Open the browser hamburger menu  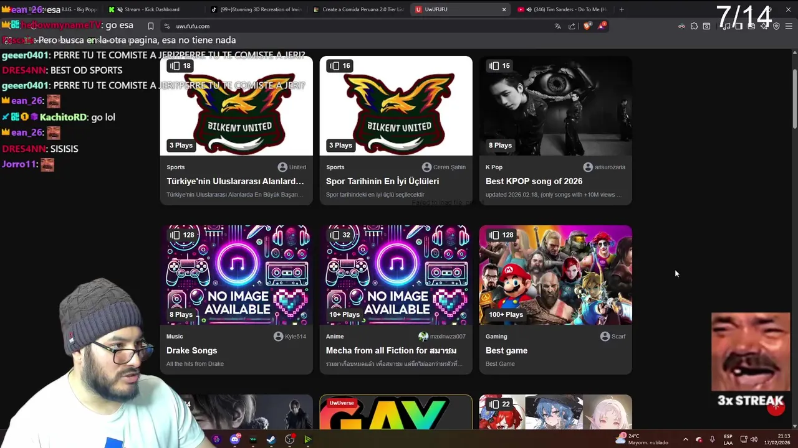pos(789,26)
